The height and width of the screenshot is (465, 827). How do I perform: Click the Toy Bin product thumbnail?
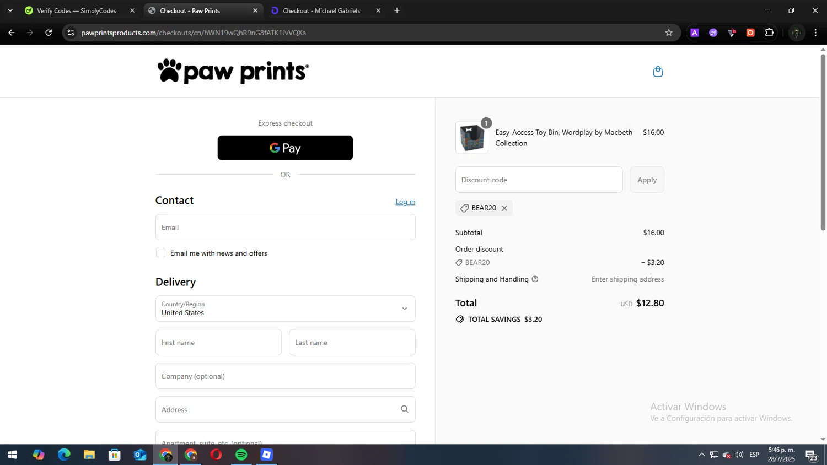click(x=472, y=138)
